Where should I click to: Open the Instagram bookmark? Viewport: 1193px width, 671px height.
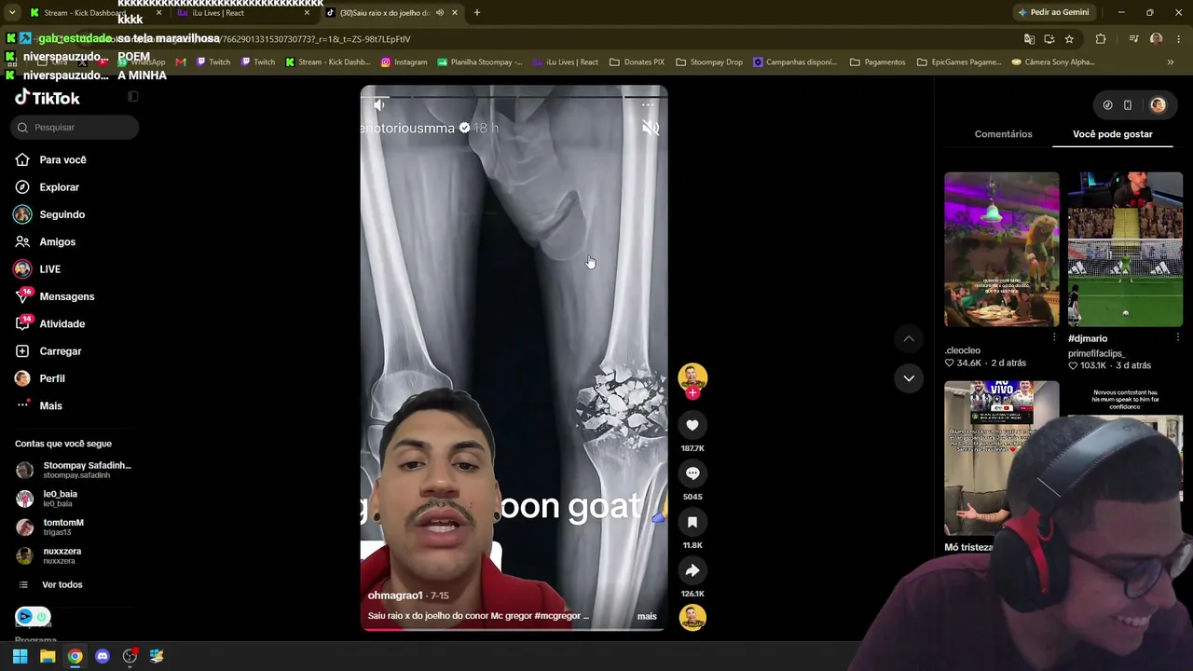(x=404, y=62)
